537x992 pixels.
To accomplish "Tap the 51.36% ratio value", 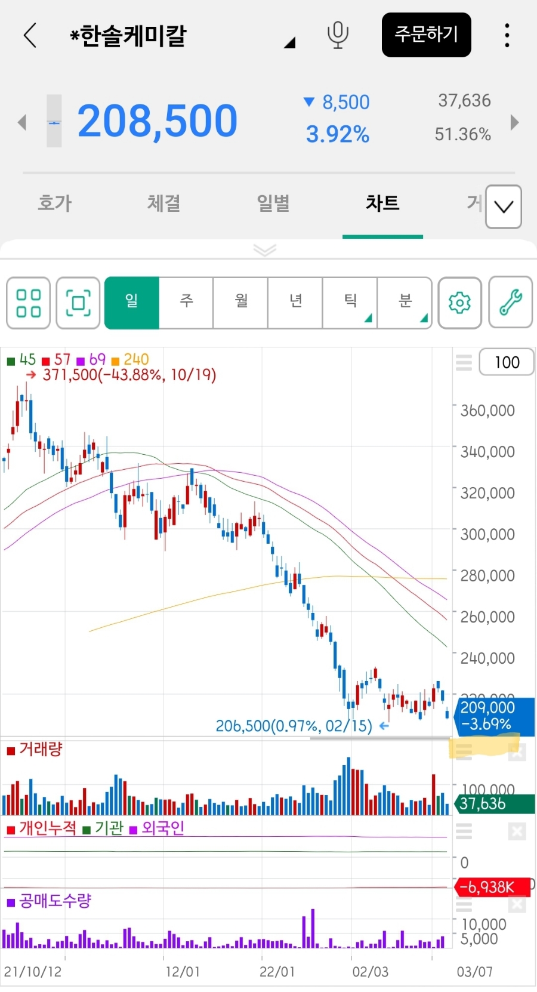I will pos(463,134).
